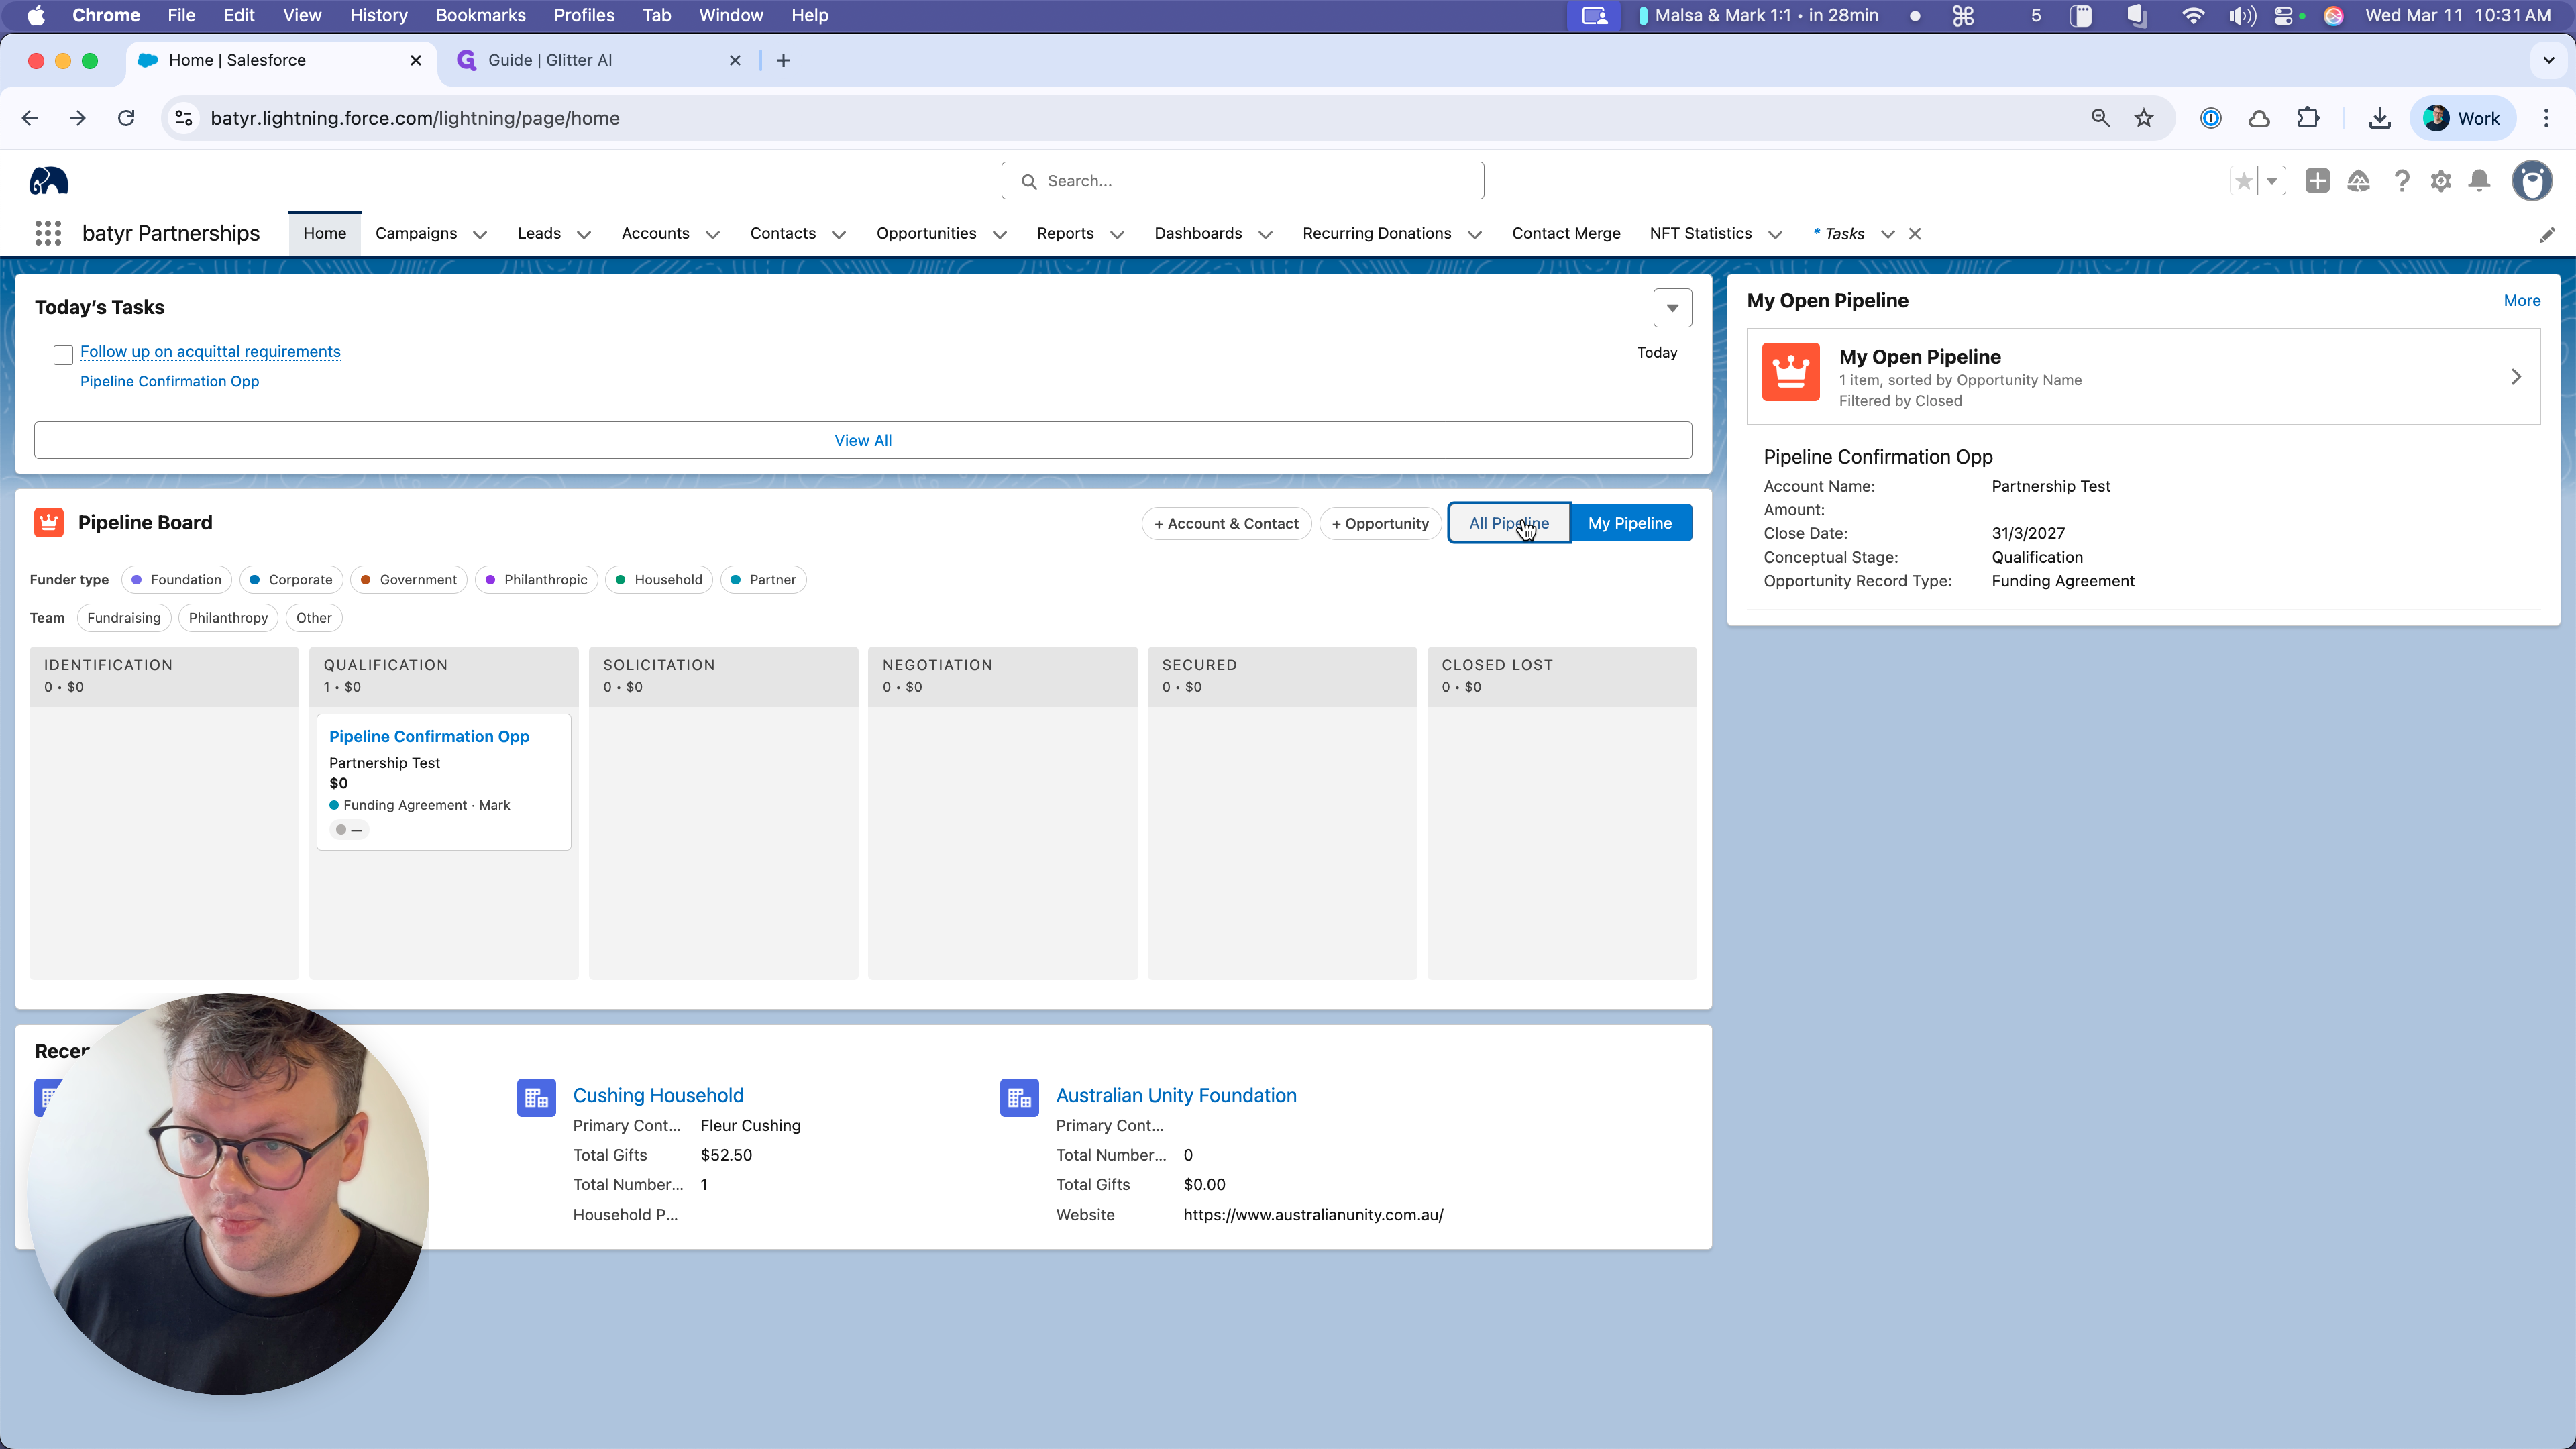Toggle the Household funder type filter

click(x=659, y=580)
